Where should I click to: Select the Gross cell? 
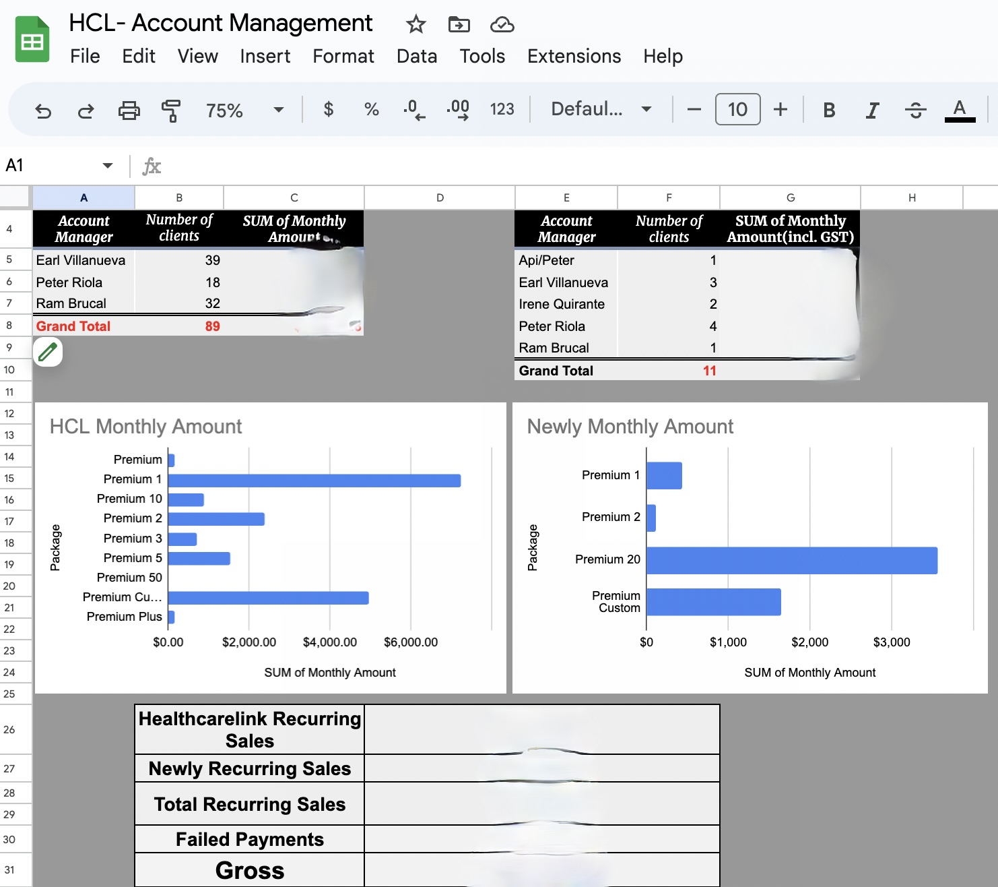[x=250, y=870]
